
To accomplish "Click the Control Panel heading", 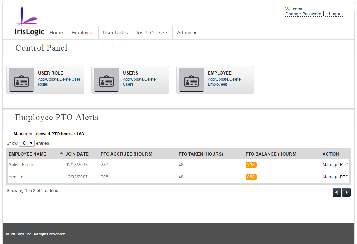I will pyautogui.click(x=42, y=48).
